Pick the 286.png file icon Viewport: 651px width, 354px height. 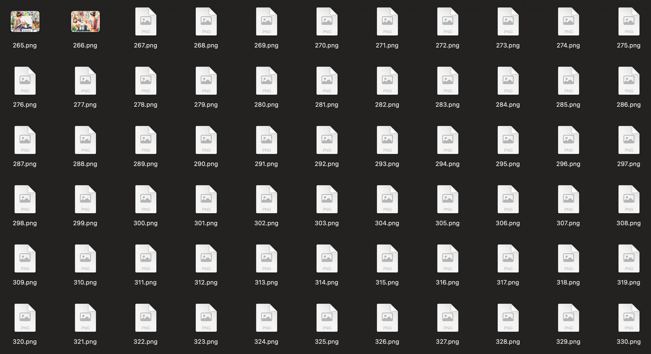pyautogui.click(x=628, y=81)
